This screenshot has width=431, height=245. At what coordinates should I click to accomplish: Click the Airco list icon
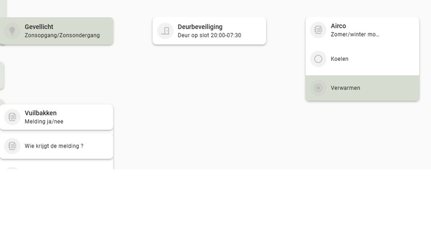pyautogui.click(x=318, y=30)
